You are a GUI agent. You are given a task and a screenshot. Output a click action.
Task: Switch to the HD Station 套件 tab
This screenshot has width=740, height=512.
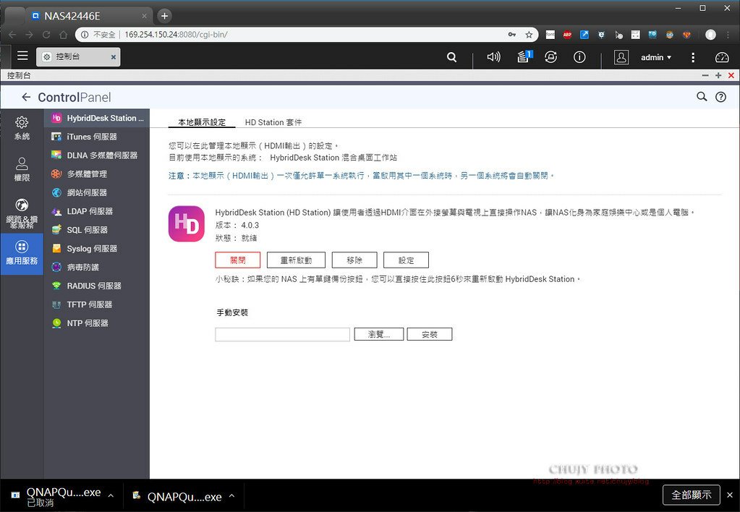(x=273, y=122)
